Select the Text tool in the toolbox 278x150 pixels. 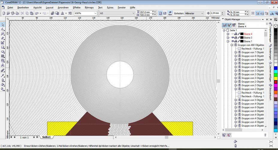coord(3,65)
